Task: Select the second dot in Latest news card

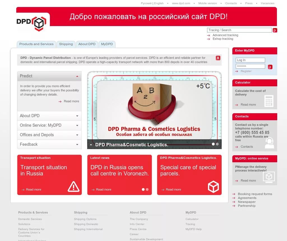Action: 147,189
